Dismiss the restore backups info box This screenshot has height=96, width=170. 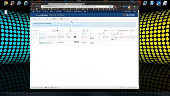133,23
